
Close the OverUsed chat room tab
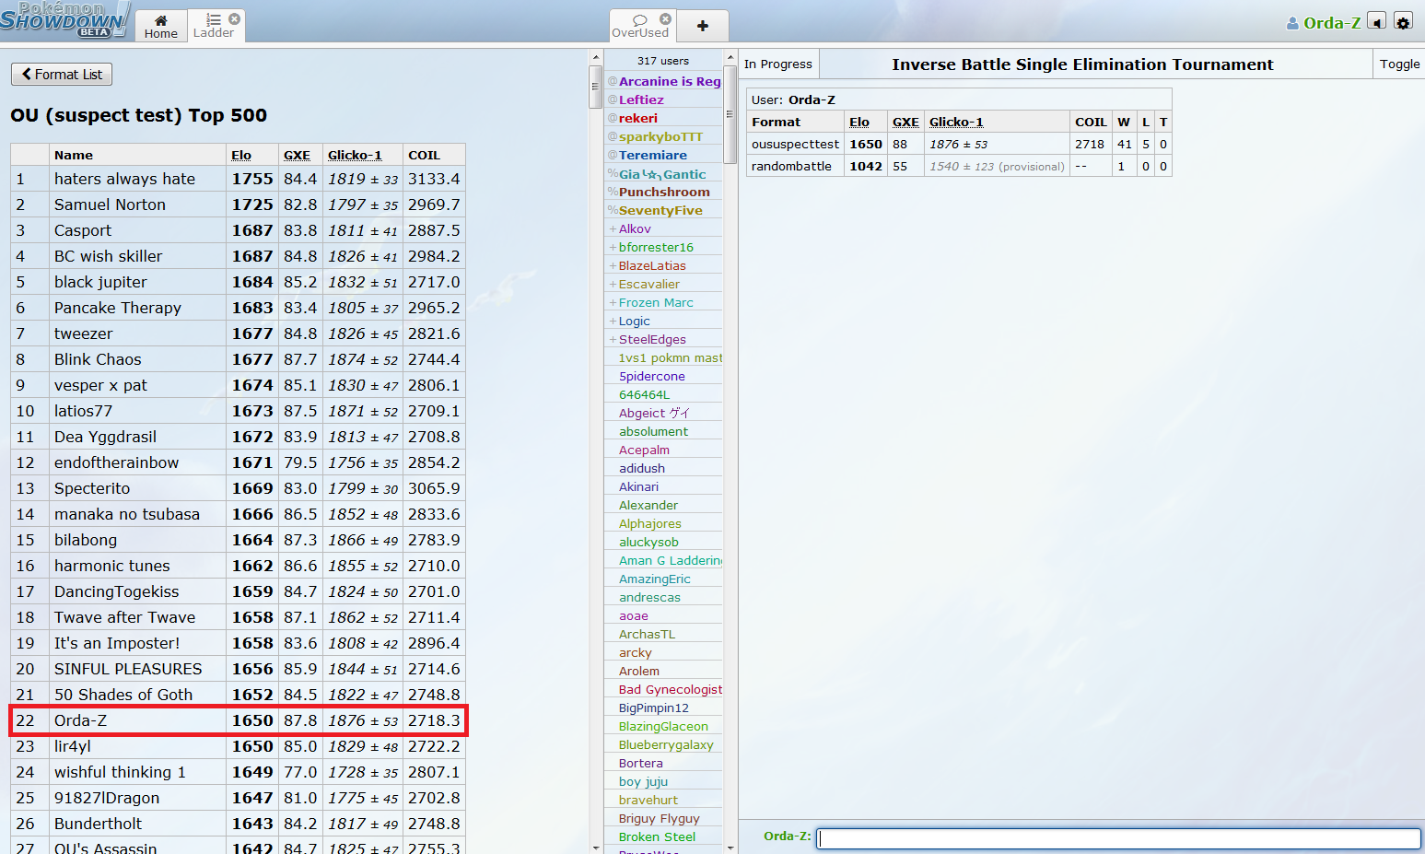665,18
